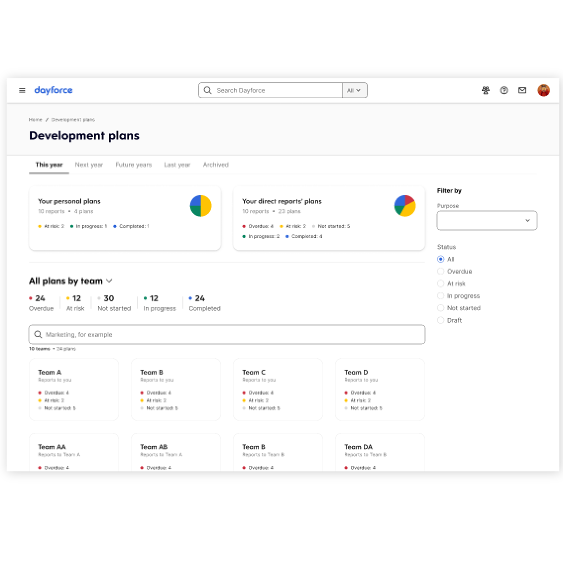The image size is (563, 563).
Task: Click your profile avatar
Action: pos(544,90)
